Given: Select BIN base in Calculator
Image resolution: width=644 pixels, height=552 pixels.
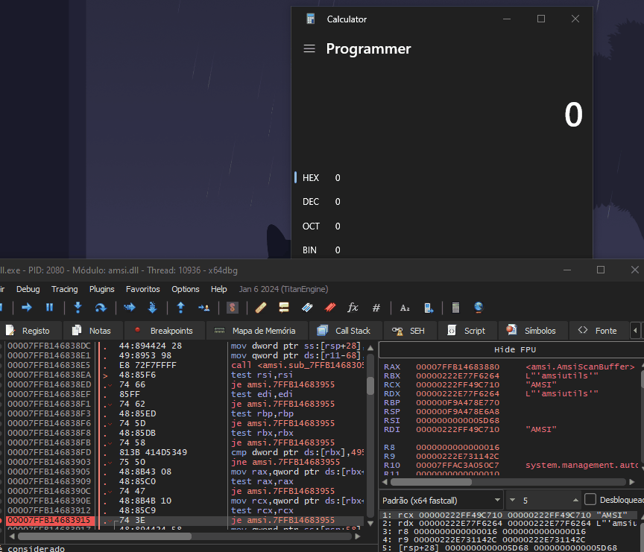Looking at the screenshot, I should pyautogui.click(x=310, y=250).
